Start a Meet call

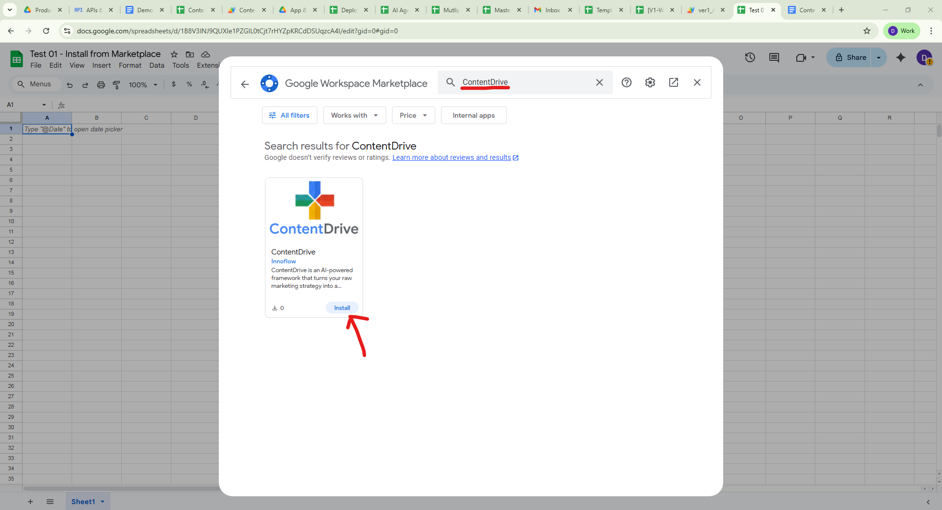click(x=805, y=57)
